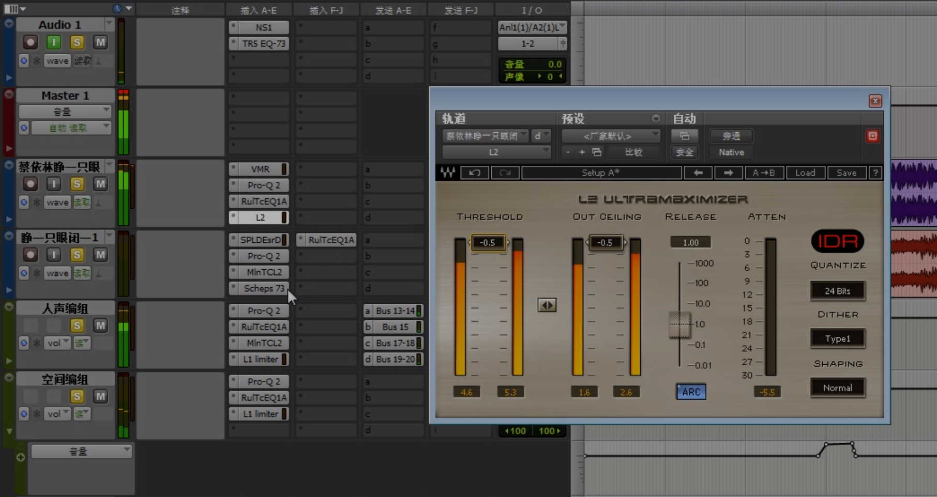Open the 24 Bits quantize dropdown
Viewport: 937px width, 497px height.
coord(837,291)
